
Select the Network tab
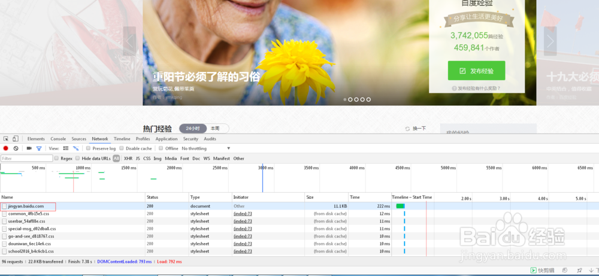tap(100, 139)
